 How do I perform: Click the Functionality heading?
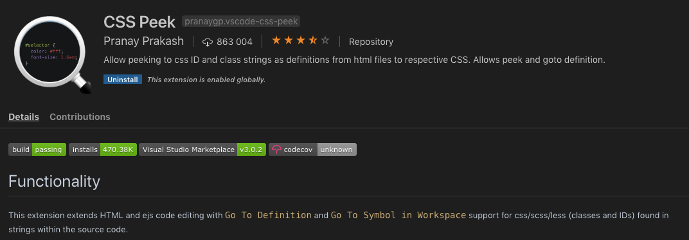point(54,181)
